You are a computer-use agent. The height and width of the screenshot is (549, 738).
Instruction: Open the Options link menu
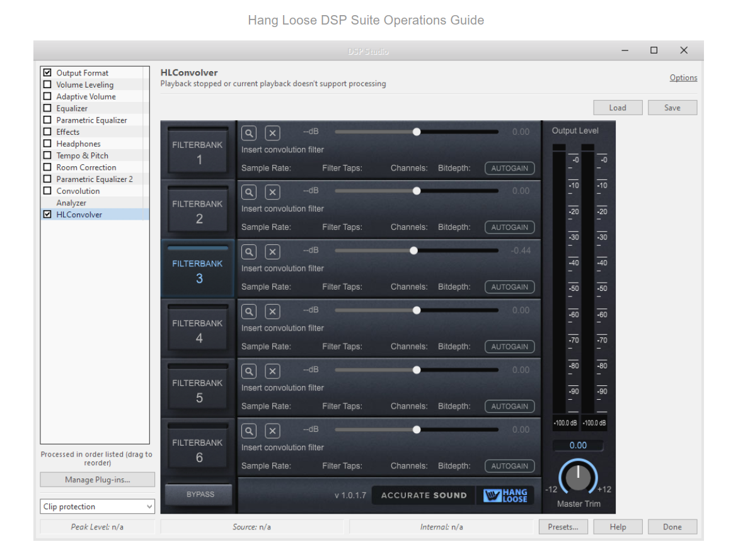[683, 77]
